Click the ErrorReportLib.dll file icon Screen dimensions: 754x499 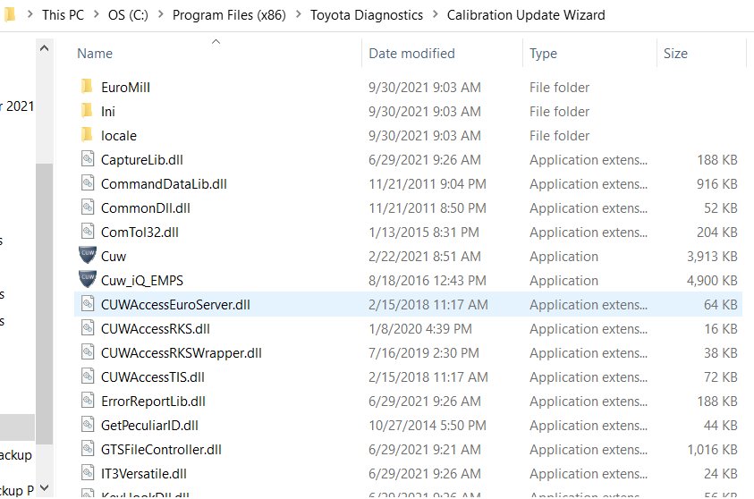tap(88, 400)
